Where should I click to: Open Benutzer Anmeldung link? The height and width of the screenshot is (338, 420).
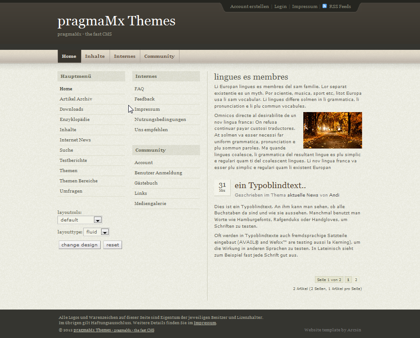point(158,173)
